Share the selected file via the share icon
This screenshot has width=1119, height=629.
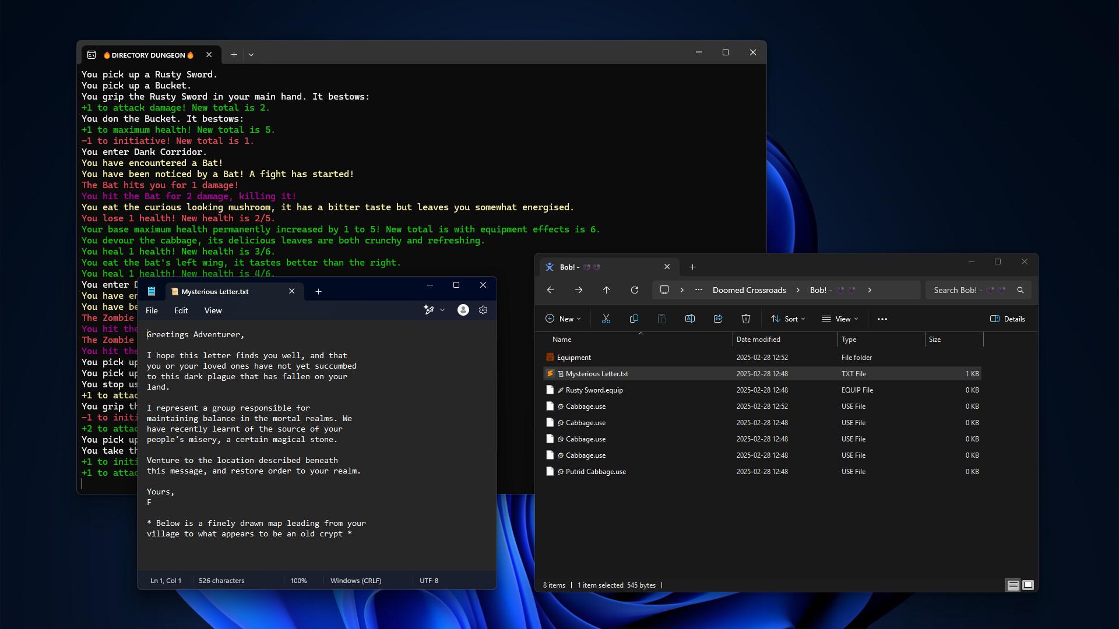click(x=717, y=319)
